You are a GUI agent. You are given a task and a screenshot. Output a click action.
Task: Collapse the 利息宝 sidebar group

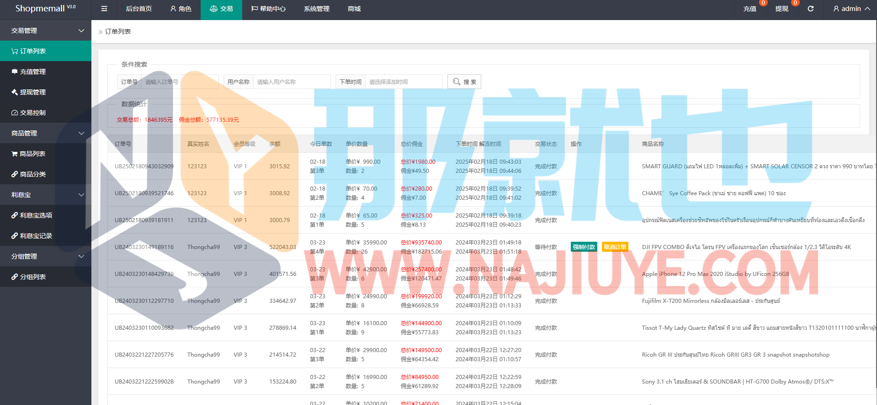pos(81,195)
